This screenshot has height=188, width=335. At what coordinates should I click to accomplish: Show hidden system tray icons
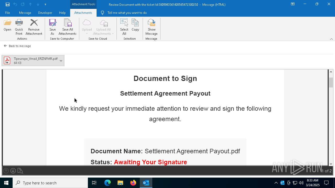(276, 183)
